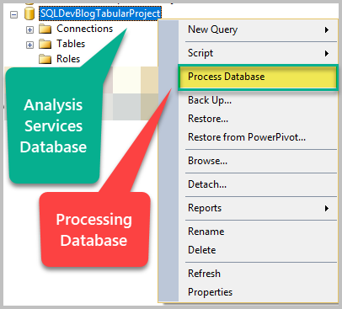Choose Refresh from context menu
The width and height of the screenshot is (342, 309).
pos(258,274)
